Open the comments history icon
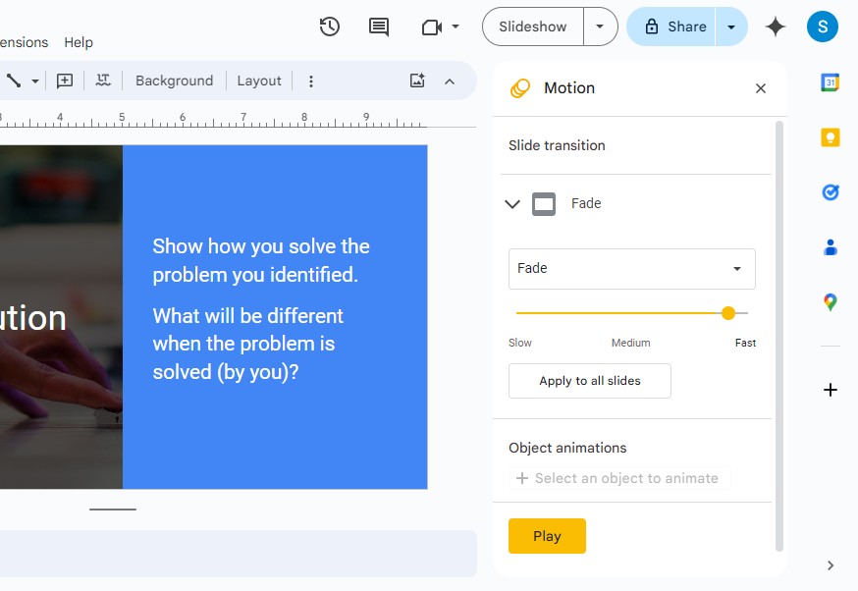This screenshot has height=591, width=858. coord(379,27)
